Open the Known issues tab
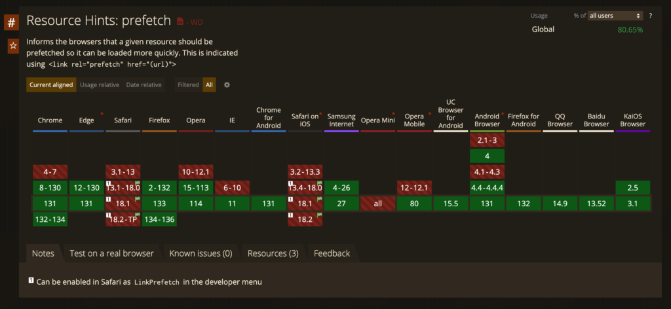The image size is (671, 309). pos(201,253)
